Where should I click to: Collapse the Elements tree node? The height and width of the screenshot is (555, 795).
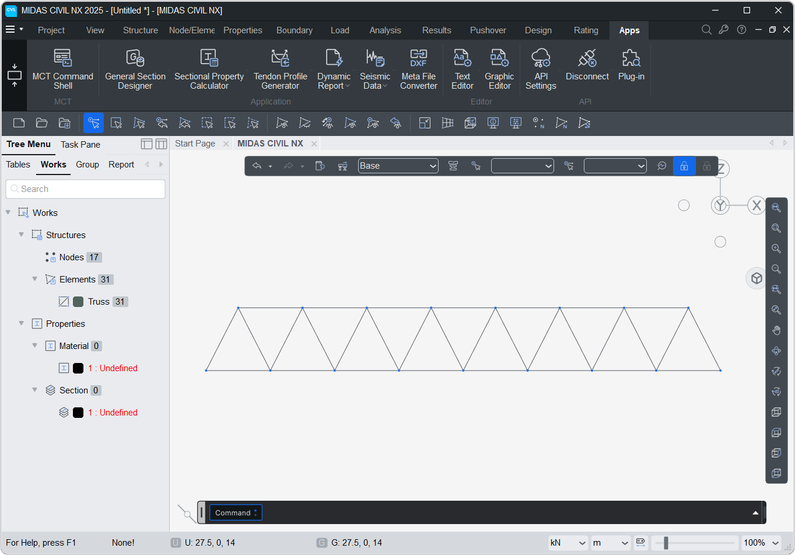[35, 279]
